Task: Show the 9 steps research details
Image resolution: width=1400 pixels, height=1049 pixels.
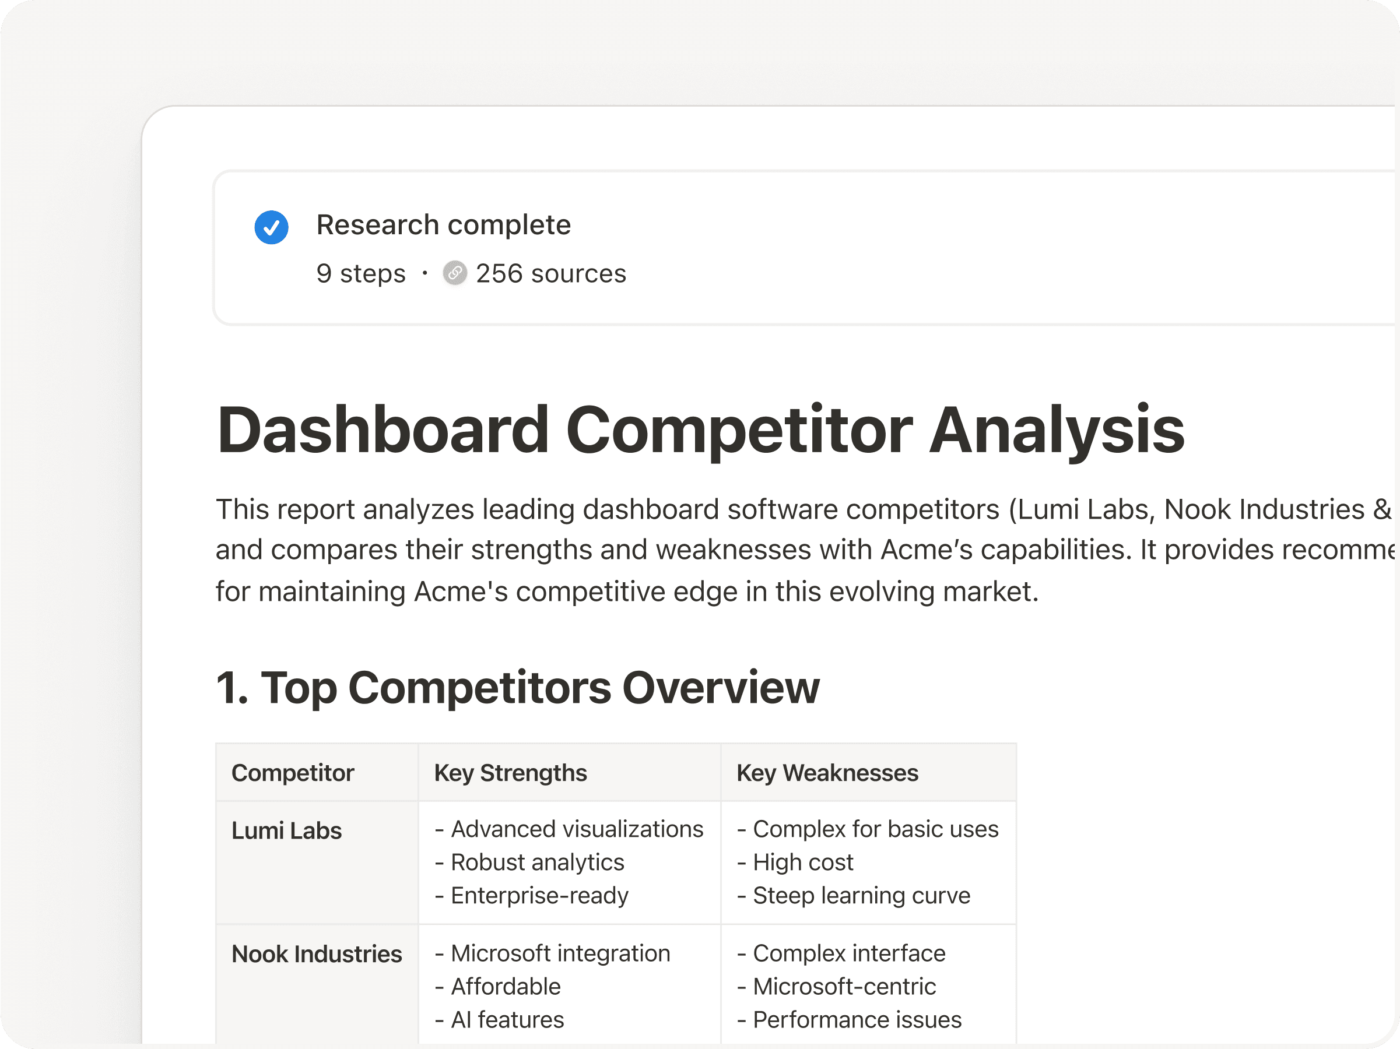Action: point(361,273)
